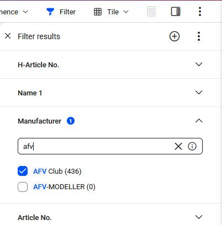Open Filter results more options menu

click(199, 36)
